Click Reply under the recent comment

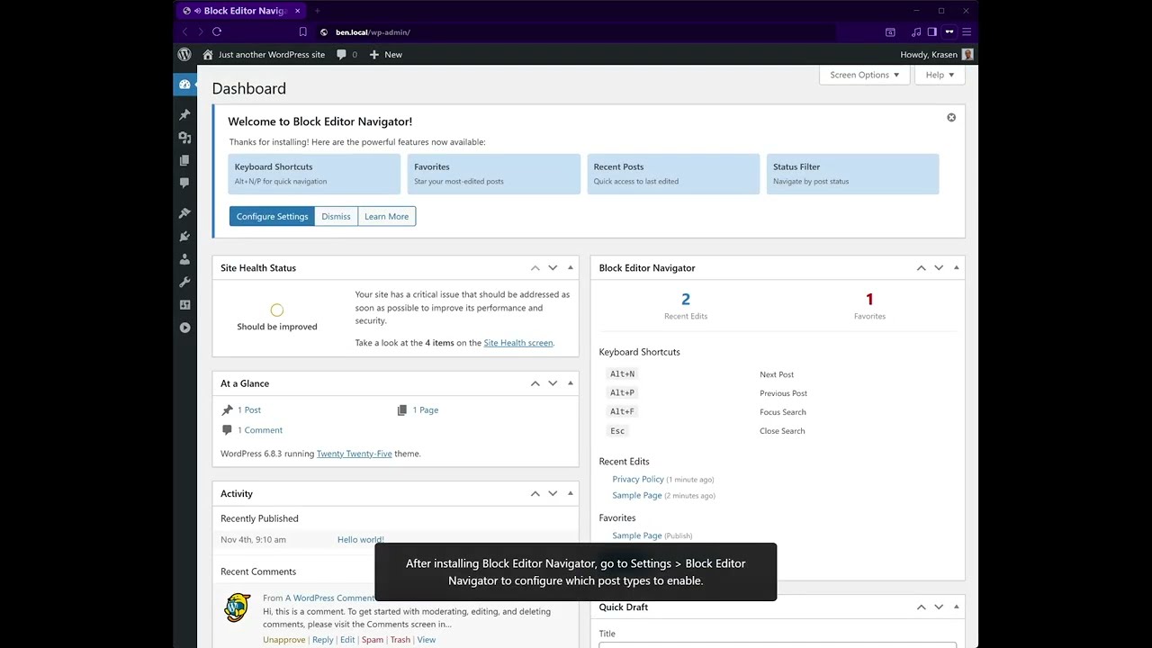coord(322,640)
